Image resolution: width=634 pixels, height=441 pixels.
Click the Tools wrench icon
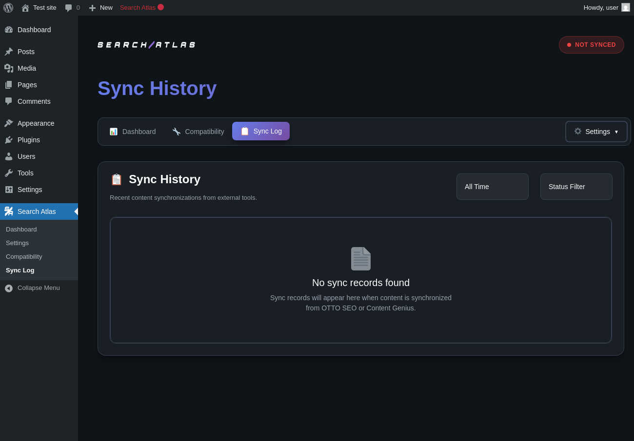9,173
